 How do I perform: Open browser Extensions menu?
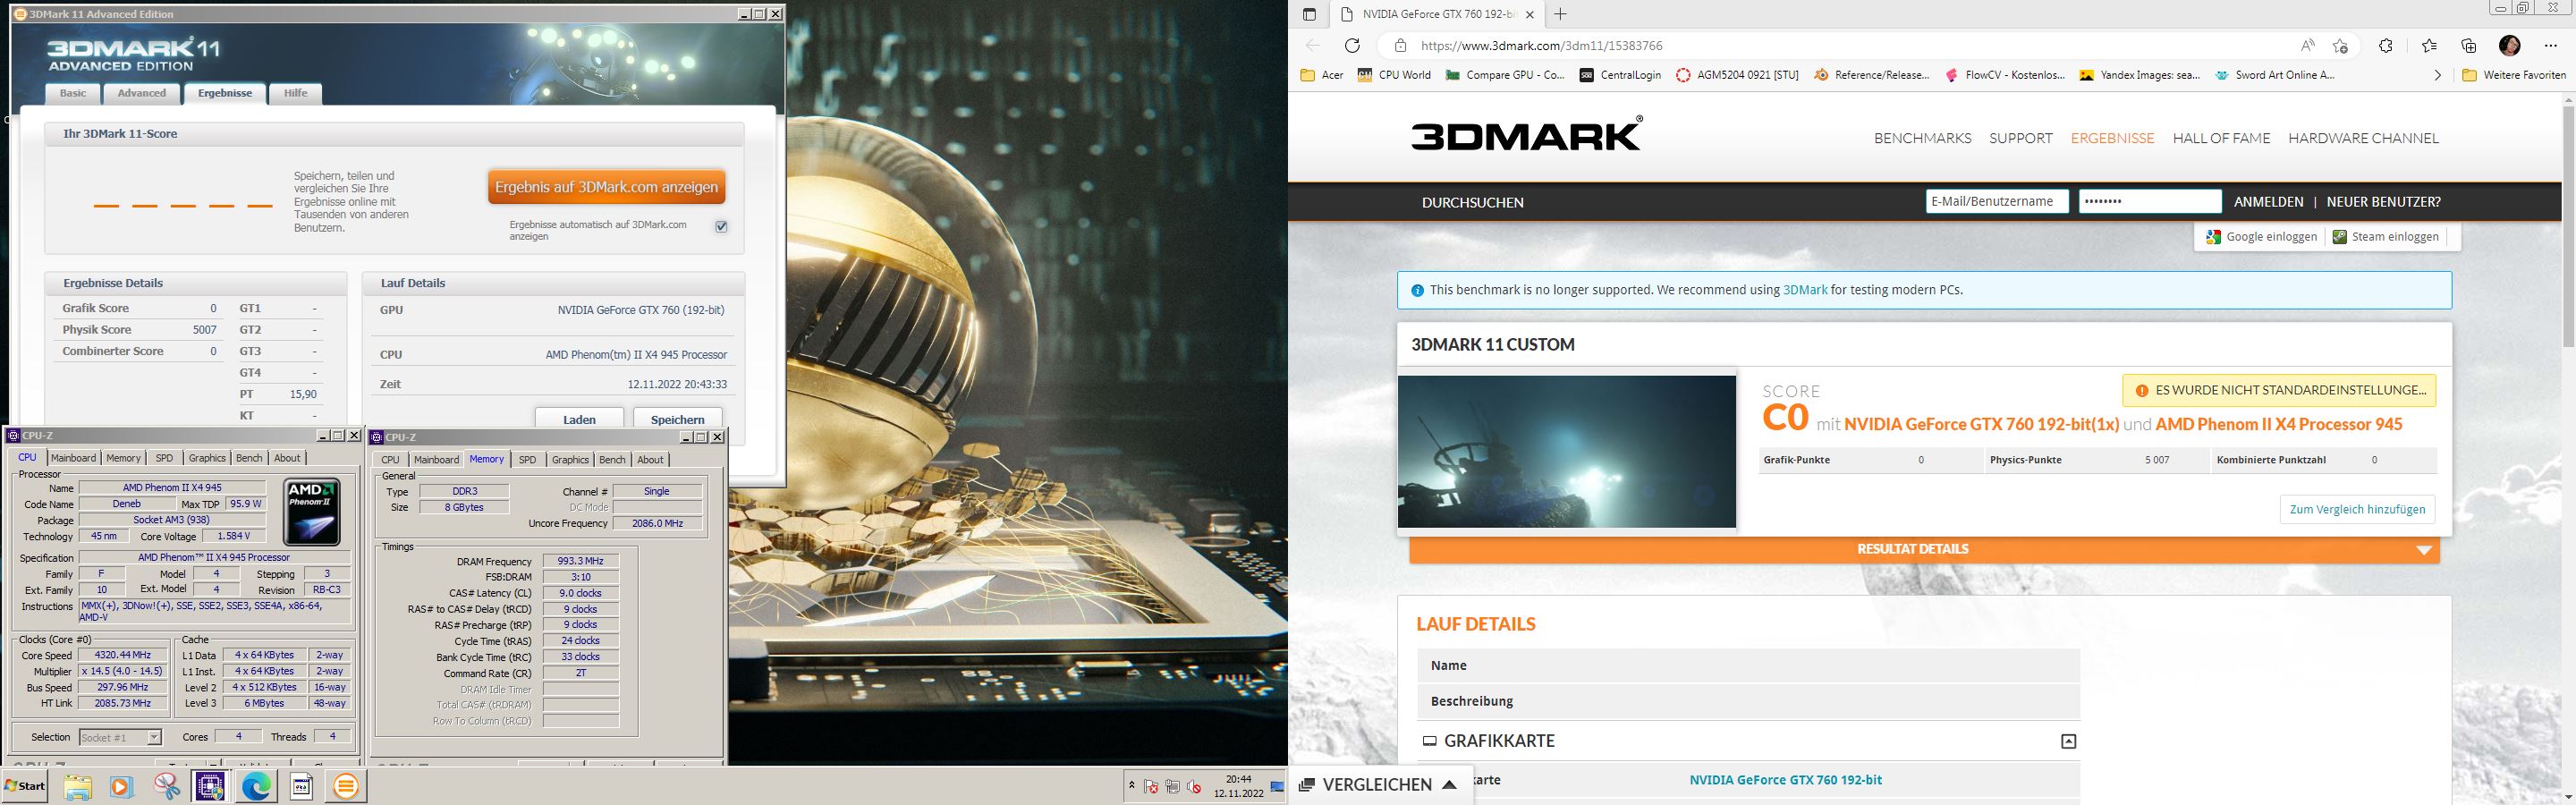click(2386, 46)
